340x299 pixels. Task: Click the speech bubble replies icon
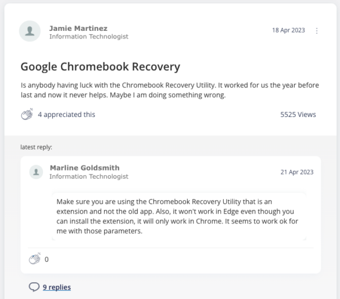click(34, 287)
